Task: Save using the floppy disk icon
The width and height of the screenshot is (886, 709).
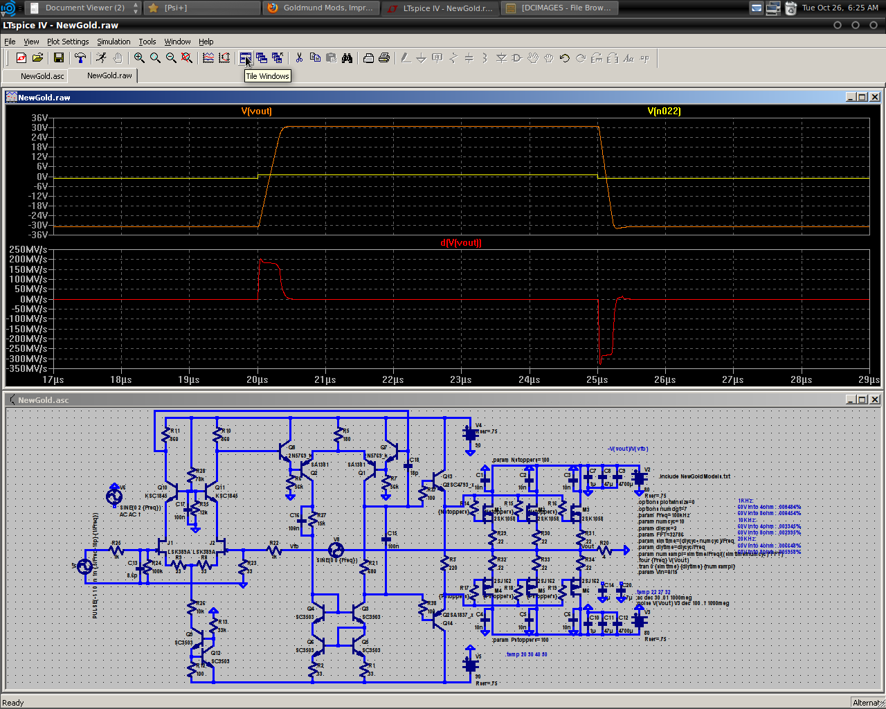Action: pos(59,58)
